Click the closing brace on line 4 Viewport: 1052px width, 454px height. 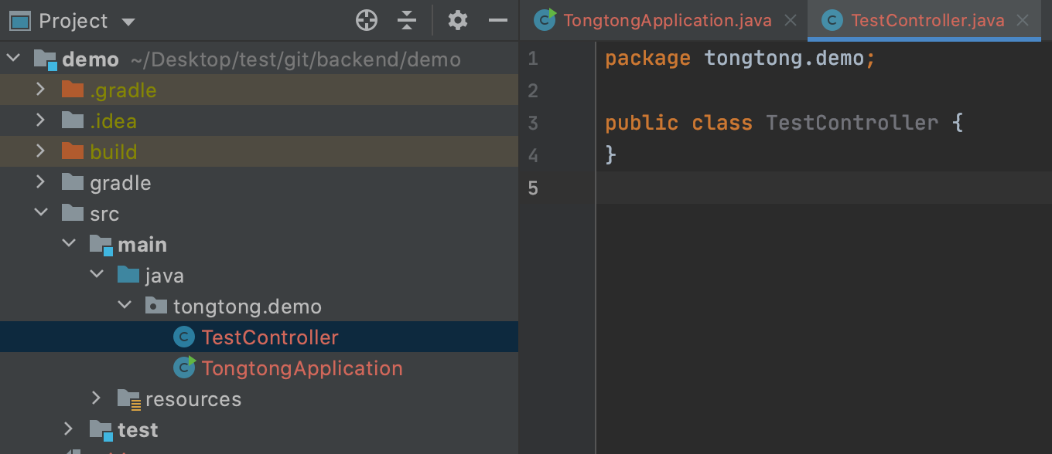tap(611, 155)
